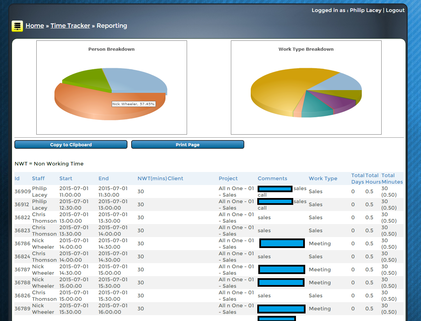Select row id 36786
This screenshot has width=421, height=321.
tap(22, 244)
